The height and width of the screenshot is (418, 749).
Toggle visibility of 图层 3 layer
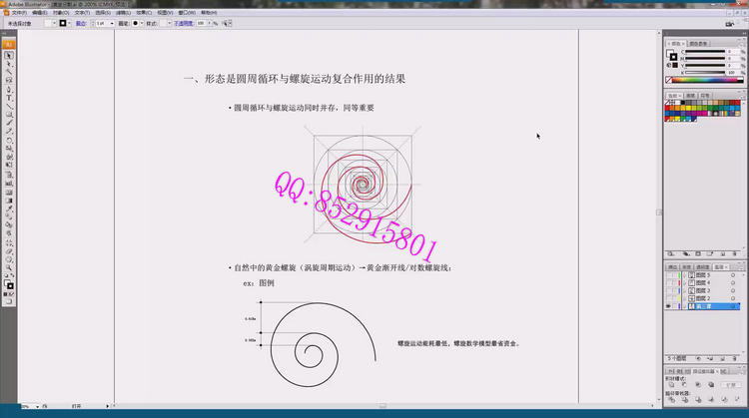coord(669,291)
